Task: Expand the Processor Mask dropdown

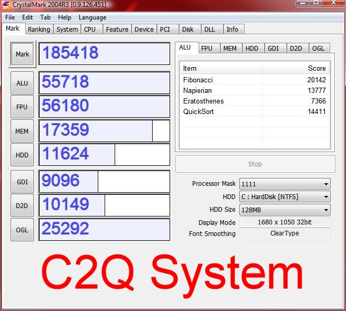Action: pos(285,184)
